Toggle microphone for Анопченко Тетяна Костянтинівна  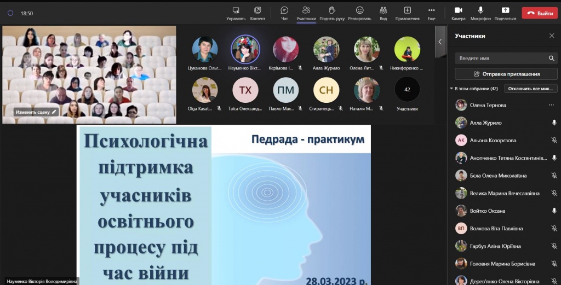[x=554, y=158]
